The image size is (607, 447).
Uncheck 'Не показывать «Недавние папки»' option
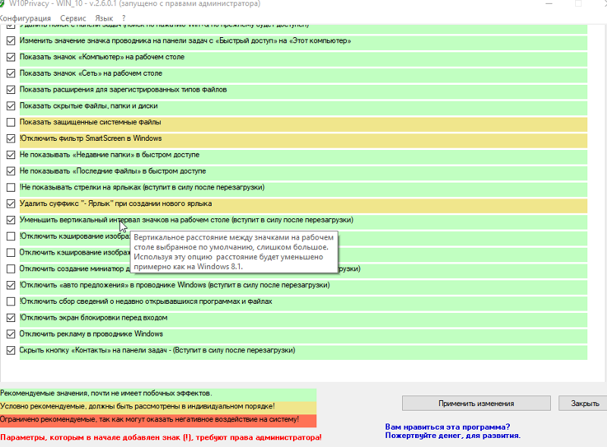(x=11, y=155)
